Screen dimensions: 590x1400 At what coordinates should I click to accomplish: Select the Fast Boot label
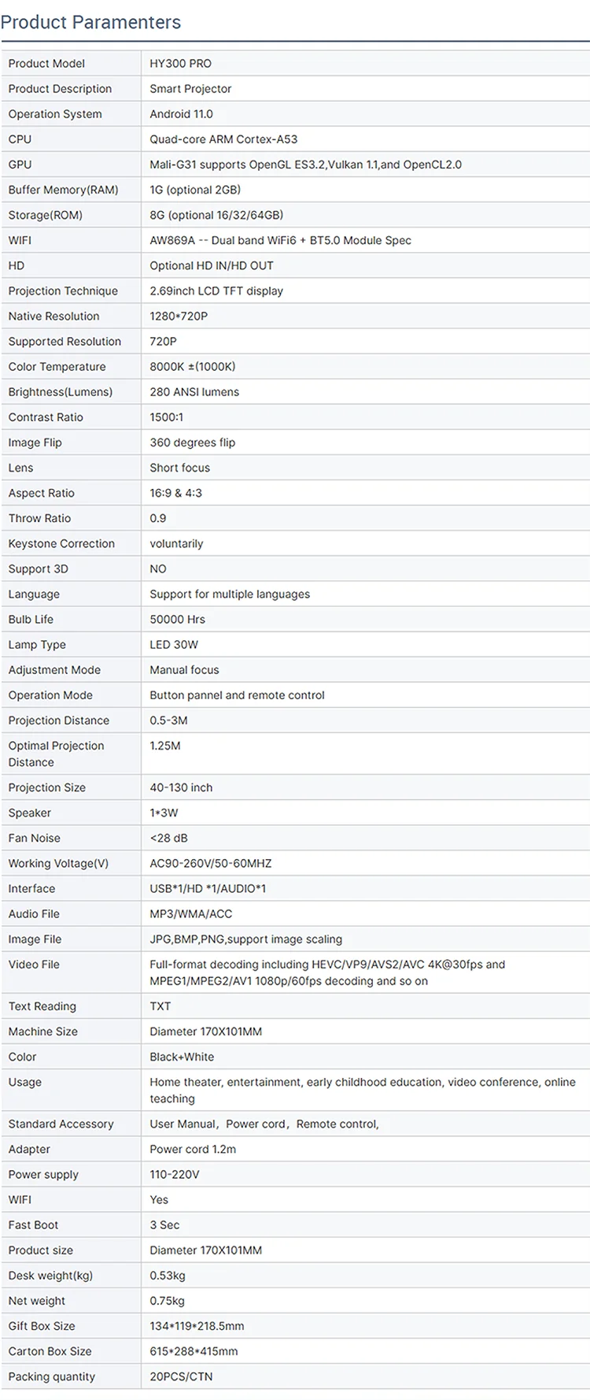[33, 1224]
